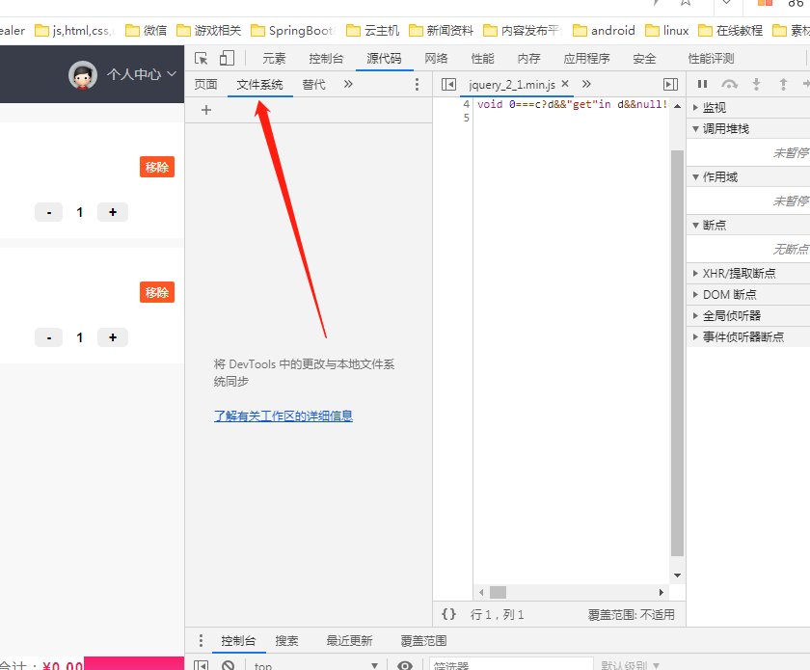The height and width of the screenshot is (670, 810).
Task: Open the navigator three-dot menu
Action: point(417,84)
